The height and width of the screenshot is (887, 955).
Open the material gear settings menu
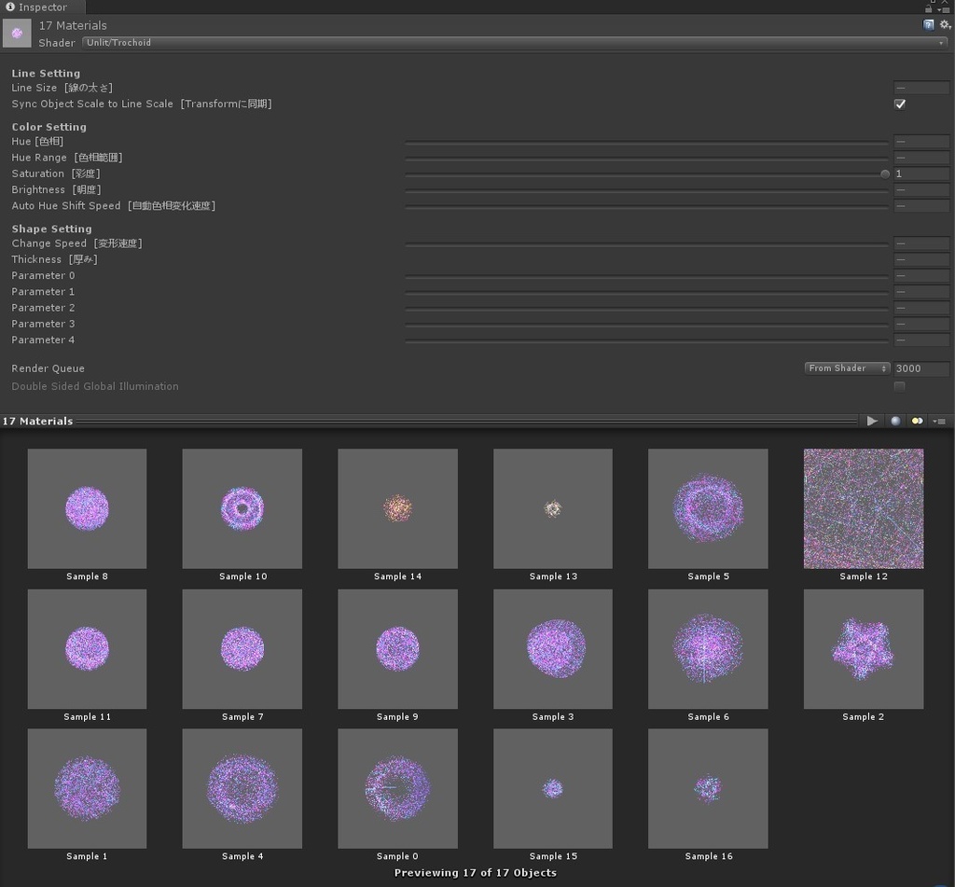tap(945, 24)
